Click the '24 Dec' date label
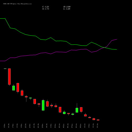132x132 pixels. tap(34, 126)
